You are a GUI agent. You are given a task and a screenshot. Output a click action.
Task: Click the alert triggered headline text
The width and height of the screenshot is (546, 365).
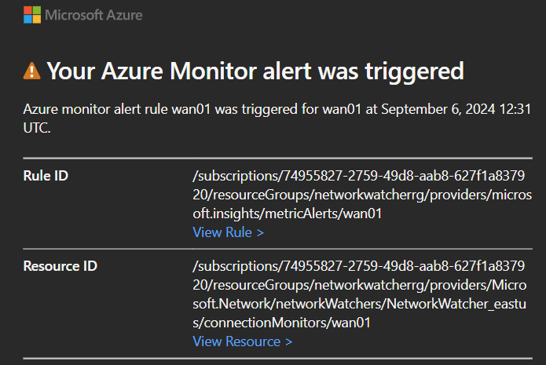point(255,71)
